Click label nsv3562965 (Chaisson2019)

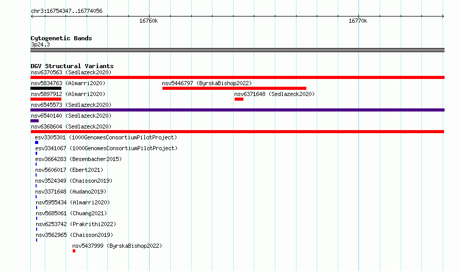[x=74, y=235]
